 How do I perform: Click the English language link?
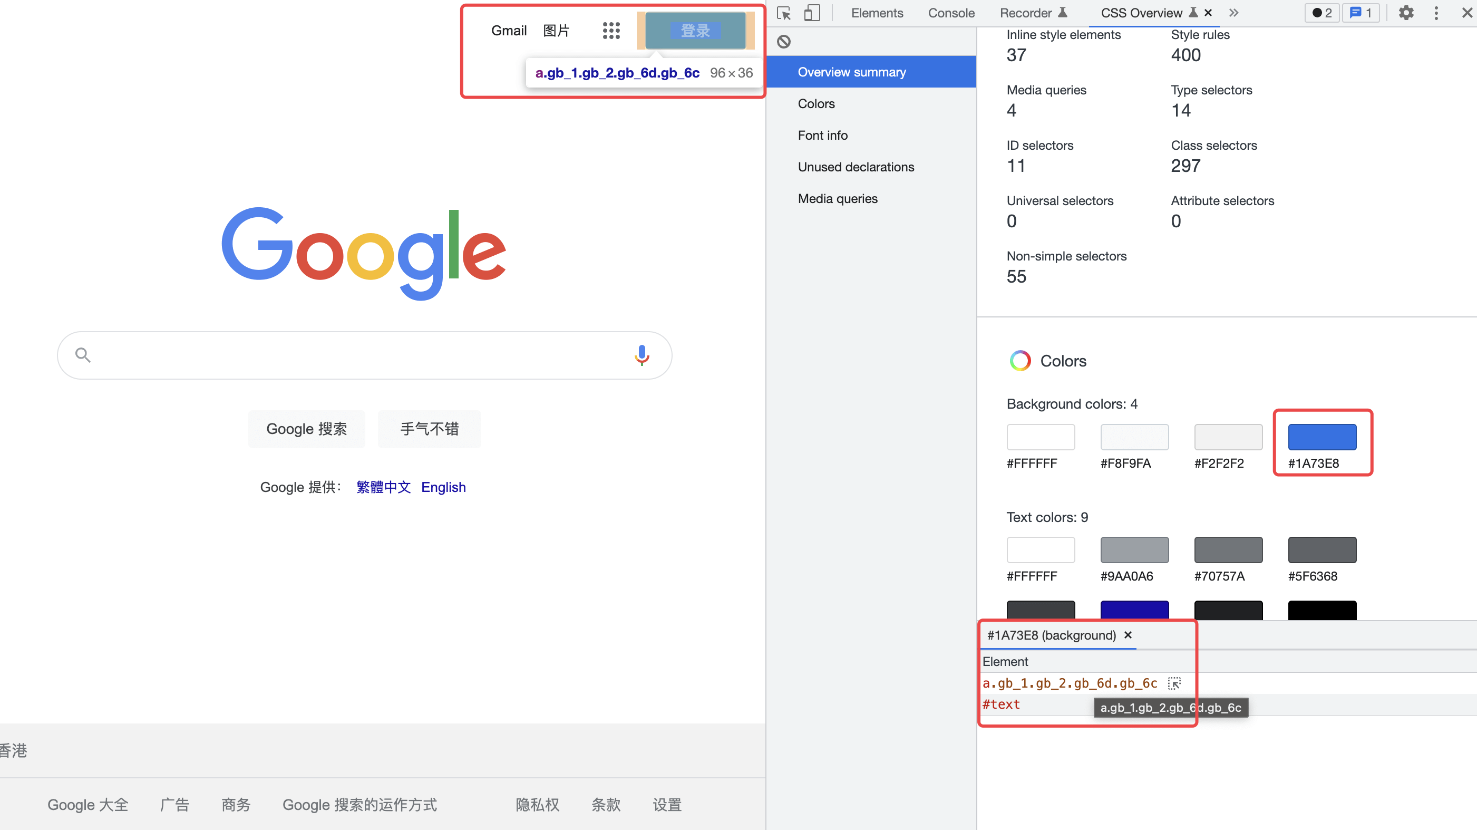[443, 487]
